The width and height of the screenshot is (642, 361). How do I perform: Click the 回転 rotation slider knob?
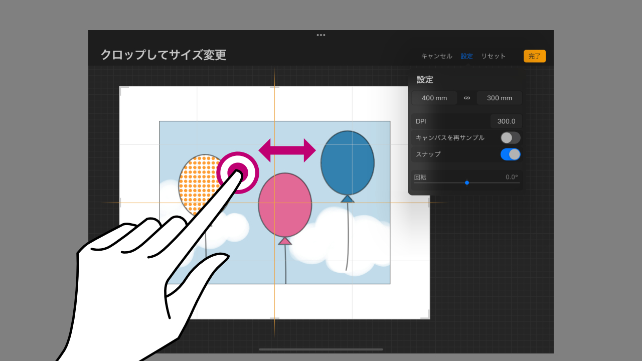467,183
